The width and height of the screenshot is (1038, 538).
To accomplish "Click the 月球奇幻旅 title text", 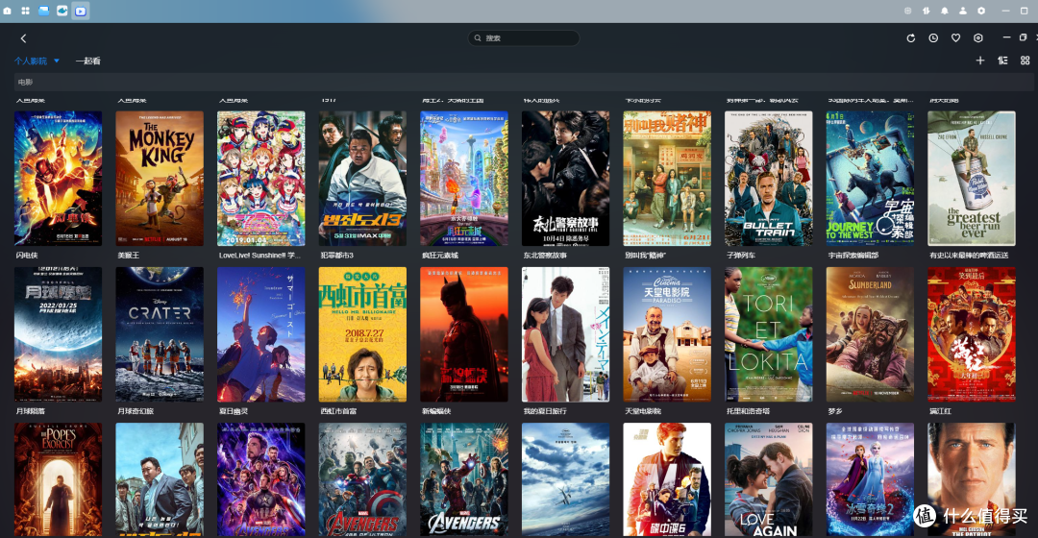I will point(136,411).
